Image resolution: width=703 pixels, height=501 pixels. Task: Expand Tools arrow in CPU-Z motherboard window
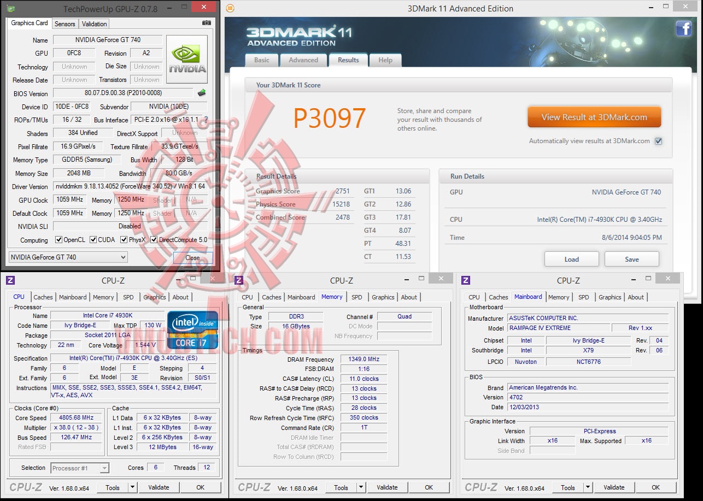pos(588,487)
